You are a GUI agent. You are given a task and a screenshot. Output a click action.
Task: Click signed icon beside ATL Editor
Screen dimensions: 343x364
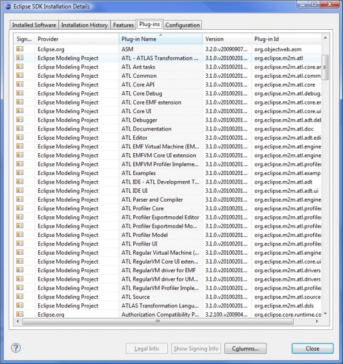pos(19,137)
